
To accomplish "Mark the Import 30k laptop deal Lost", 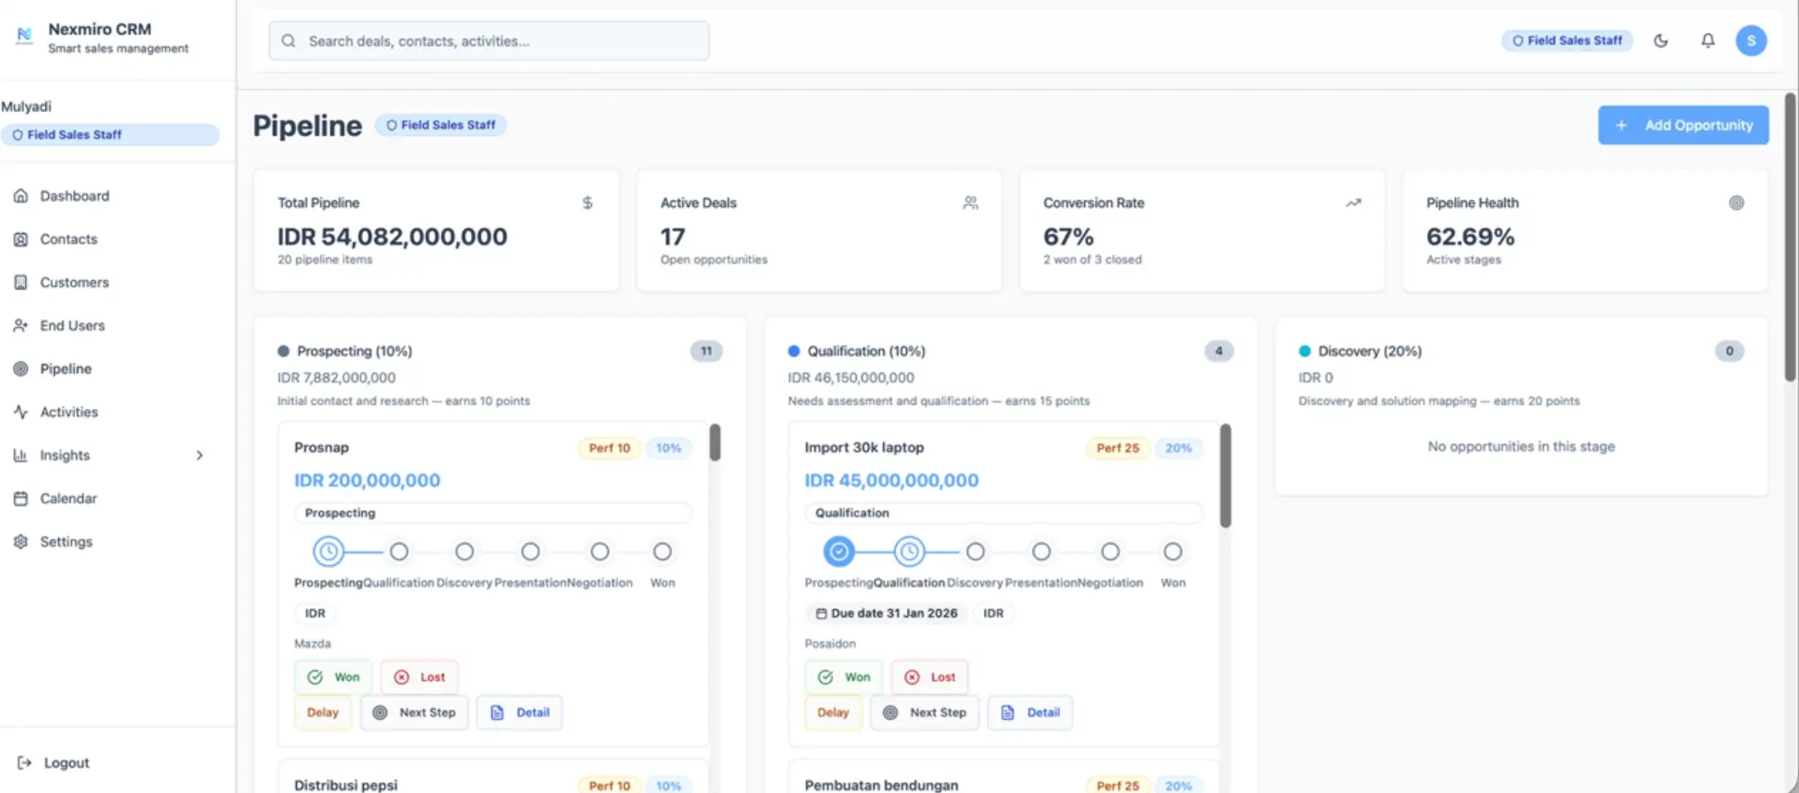I will point(930,677).
